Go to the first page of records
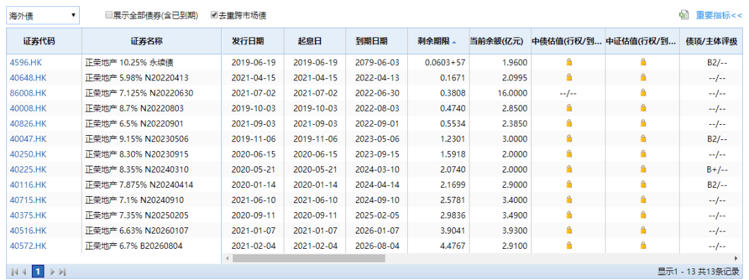This screenshot has height=280, width=749. coord(14,272)
